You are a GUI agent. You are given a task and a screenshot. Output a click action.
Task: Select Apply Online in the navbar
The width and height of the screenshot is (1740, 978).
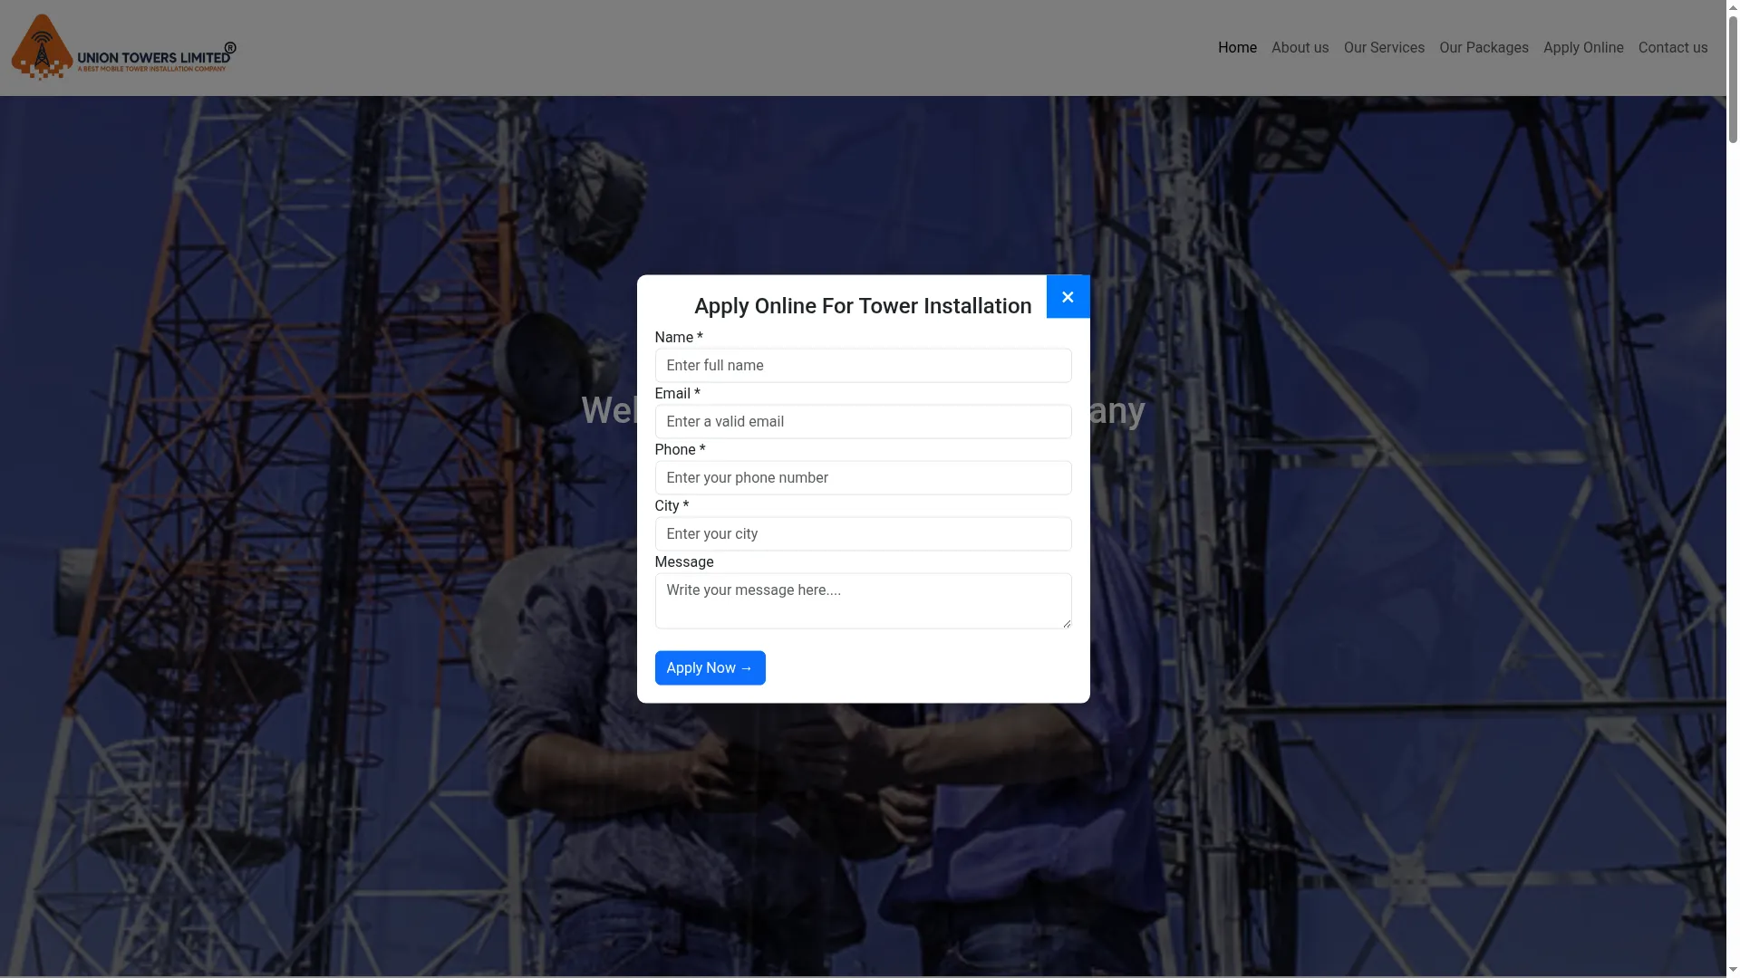(x=1583, y=48)
